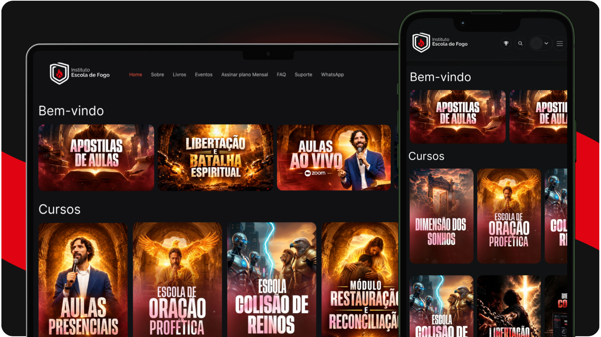Click the WhatsApp link in tablet navigation
The image size is (601, 337).
point(332,74)
